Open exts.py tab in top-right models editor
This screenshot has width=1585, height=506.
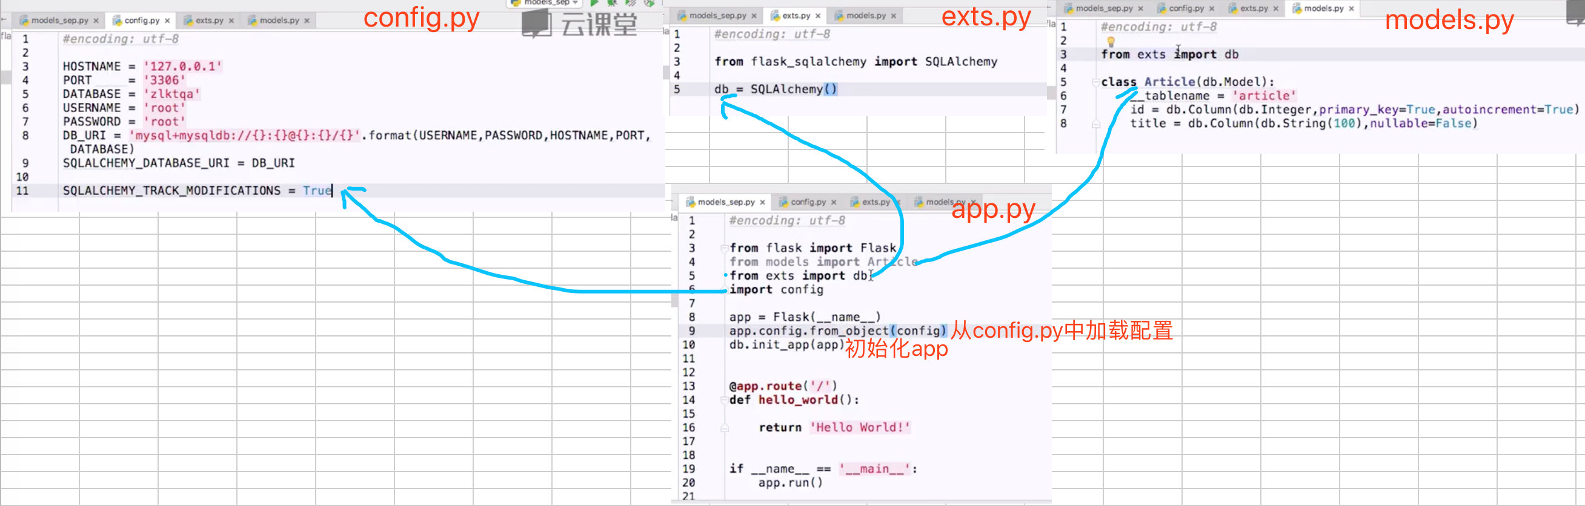(1254, 8)
